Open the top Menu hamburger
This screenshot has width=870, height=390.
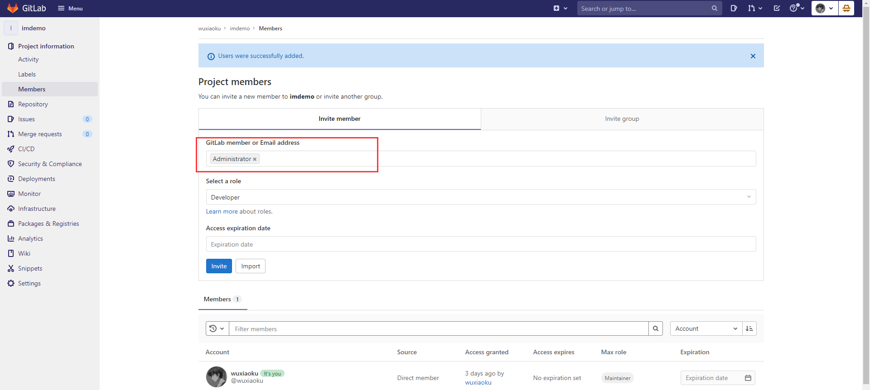(x=70, y=8)
